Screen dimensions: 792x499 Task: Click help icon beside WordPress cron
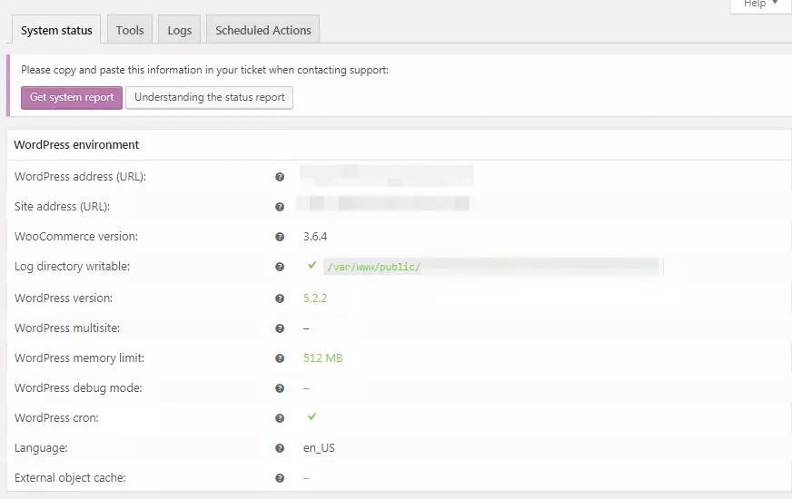tap(280, 418)
